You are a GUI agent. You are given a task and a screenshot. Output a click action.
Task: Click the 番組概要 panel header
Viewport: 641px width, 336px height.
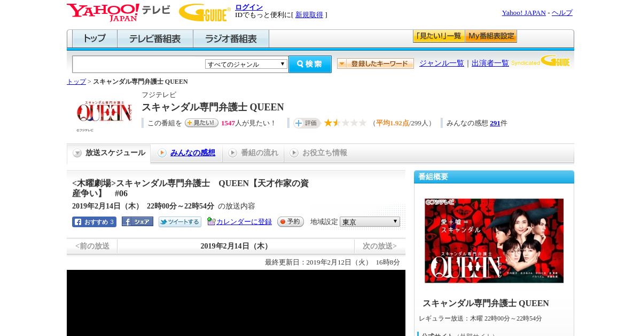point(494,177)
